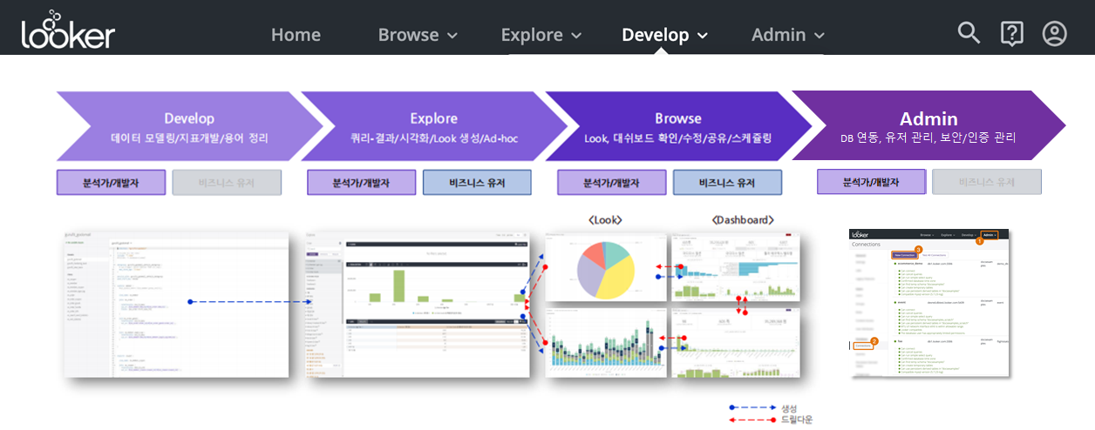Click the 생성 legend label
This screenshot has height=430, width=1095.
click(x=788, y=407)
